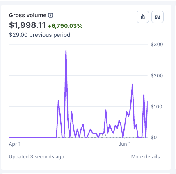Click the tallest purple spike near $280
The height and width of the screenshot is (174, 176).
tap(66, 51)
